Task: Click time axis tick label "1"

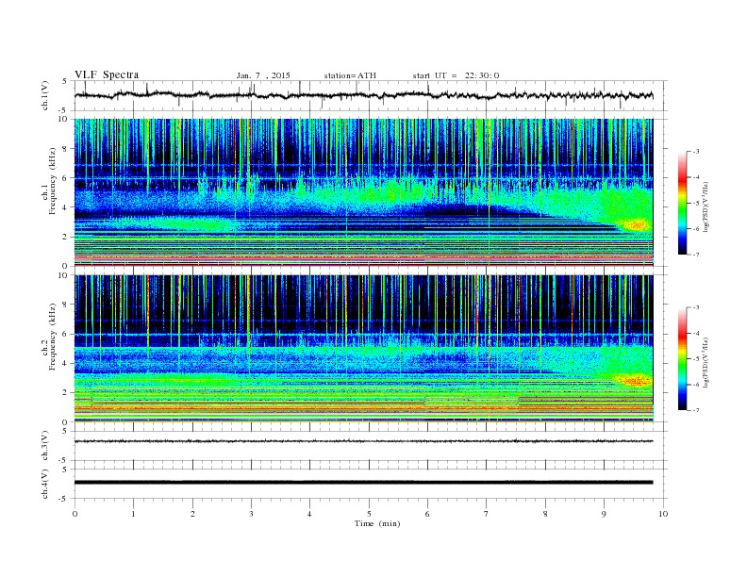Action: 133,514
